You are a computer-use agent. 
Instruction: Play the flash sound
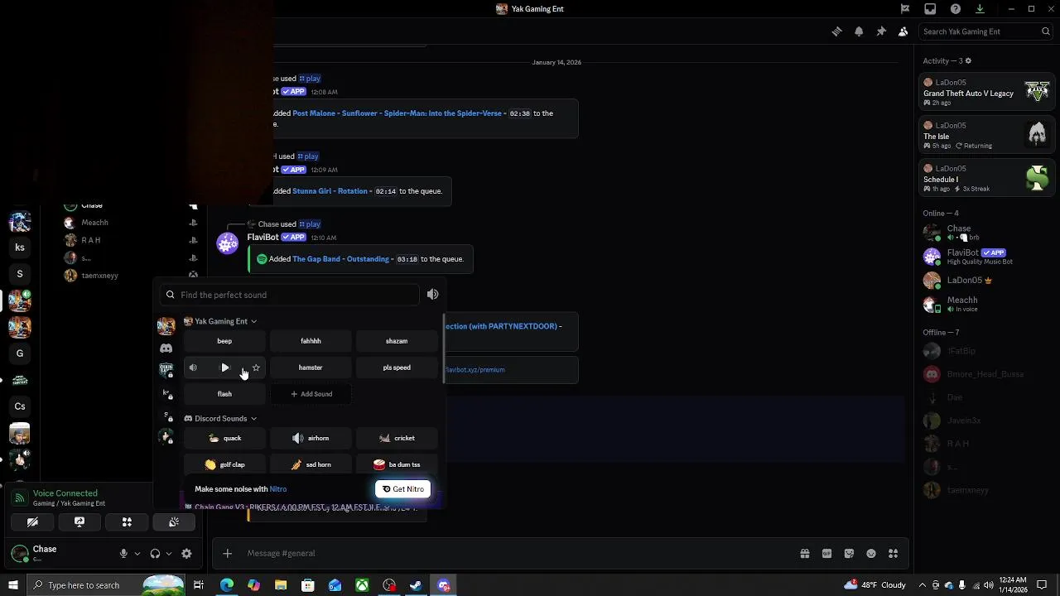pos(224,394)
